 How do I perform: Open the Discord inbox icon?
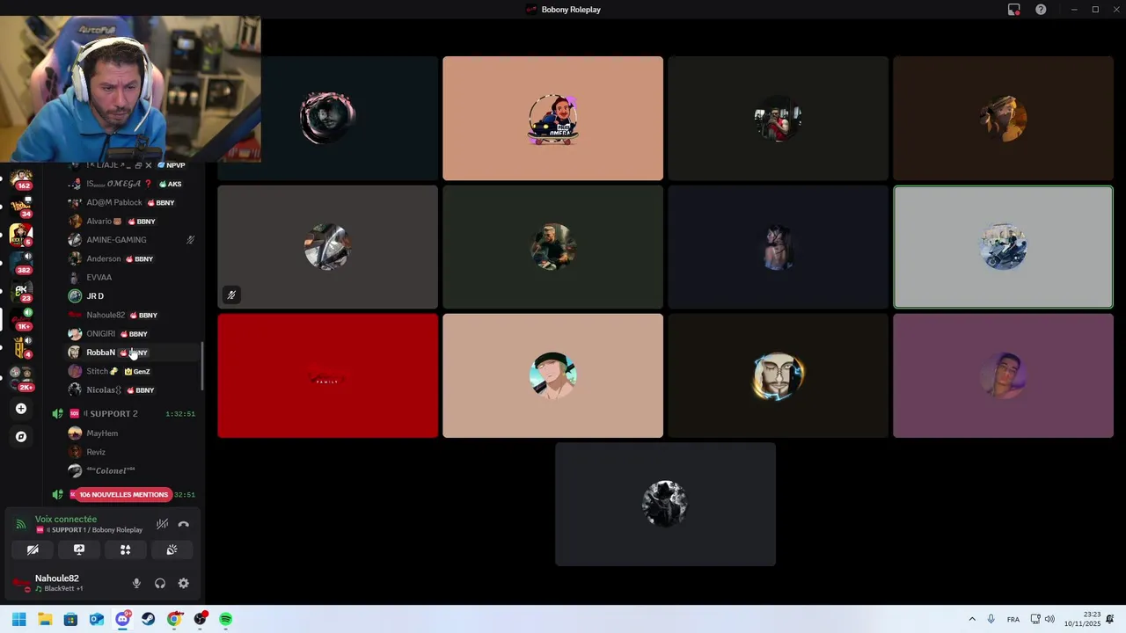pyautogui.click(x=1013, y=10)
